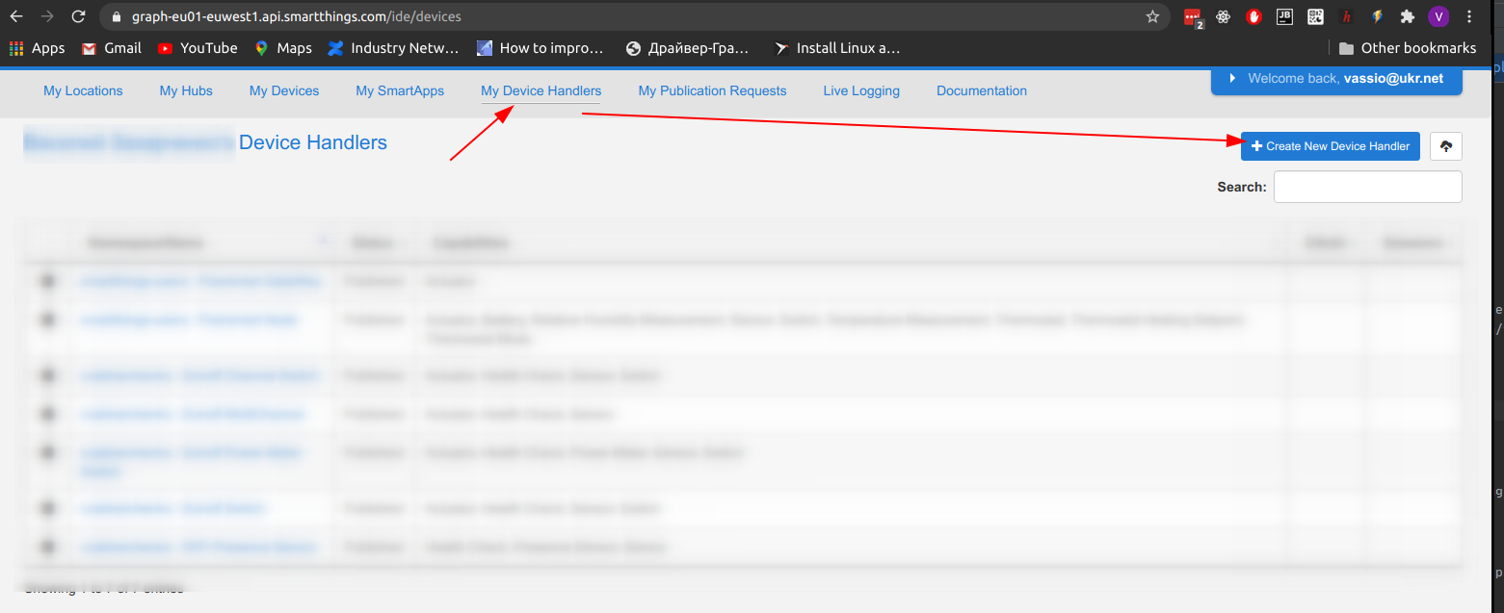
Task: View site info via padlock icon
Action: click(117, 17)
